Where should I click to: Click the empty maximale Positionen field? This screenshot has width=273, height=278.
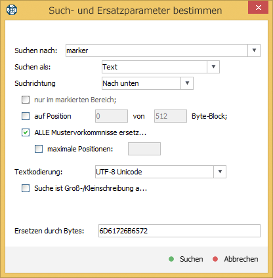pos(144,149)
